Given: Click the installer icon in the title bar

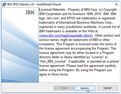Looking at the screenshot, I should (4, 4).
